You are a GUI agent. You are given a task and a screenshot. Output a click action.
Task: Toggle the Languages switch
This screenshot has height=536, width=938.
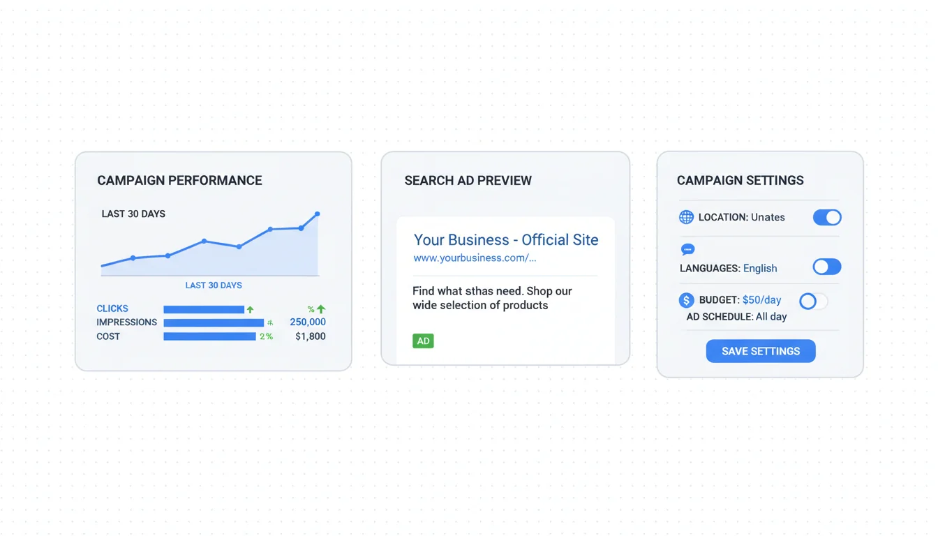point(827,267)
